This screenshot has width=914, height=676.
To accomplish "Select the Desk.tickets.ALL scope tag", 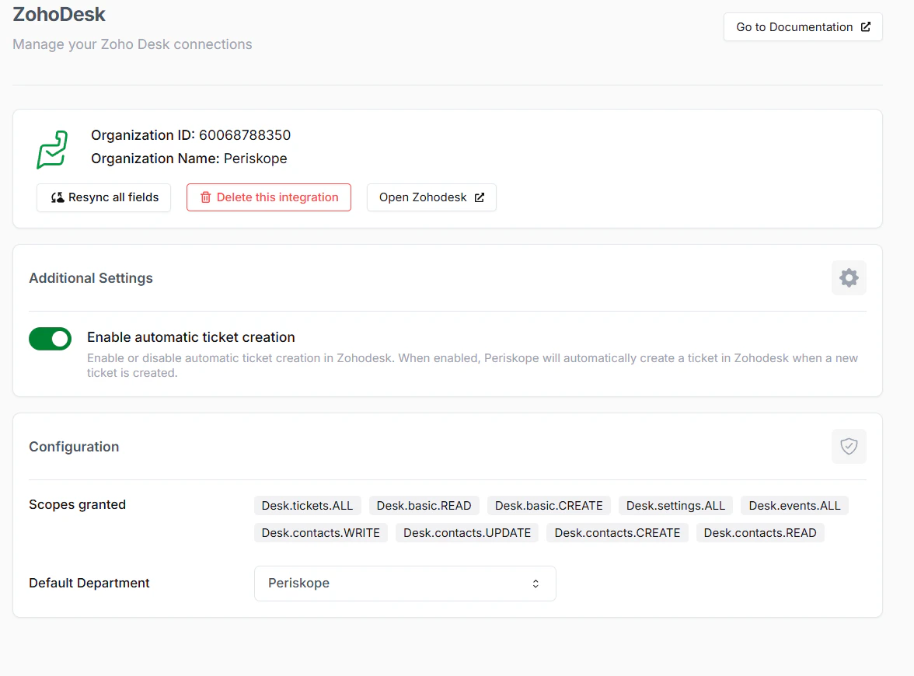I will pos(307,506).
